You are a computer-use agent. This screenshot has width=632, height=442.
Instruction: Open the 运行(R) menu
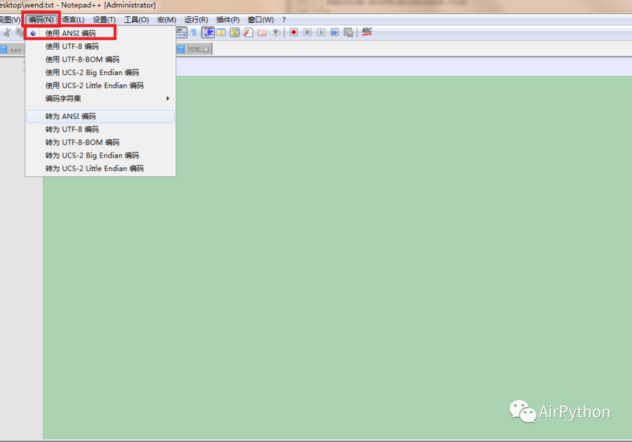click(196, 20)
